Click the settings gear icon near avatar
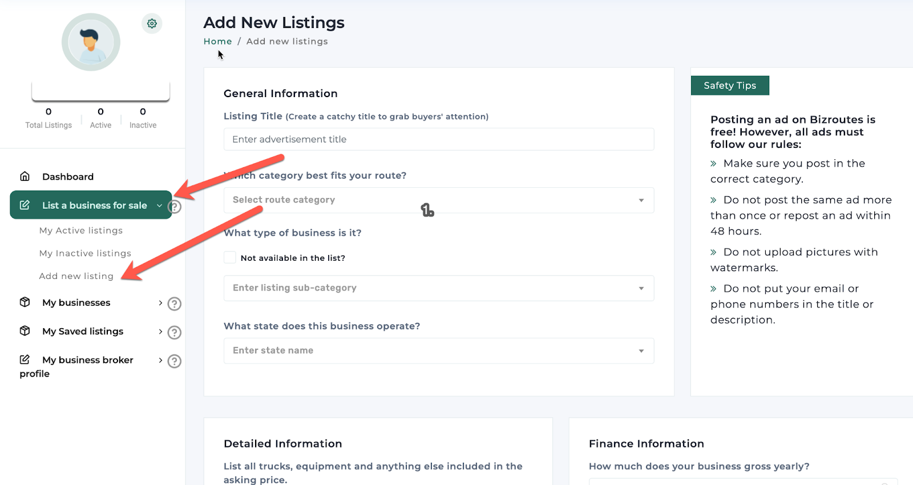This screenshot has height=485, width=913. pyautogui.click(x=152, y=23)
